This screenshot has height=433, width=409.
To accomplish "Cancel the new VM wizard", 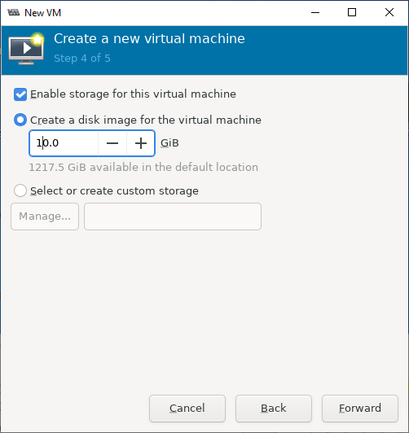I will (187, 409).
